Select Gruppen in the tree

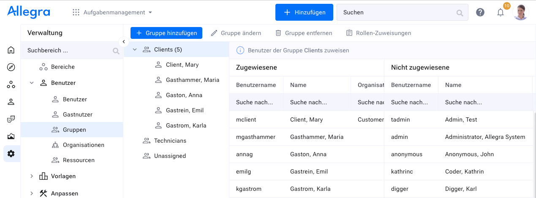point(72,130)
